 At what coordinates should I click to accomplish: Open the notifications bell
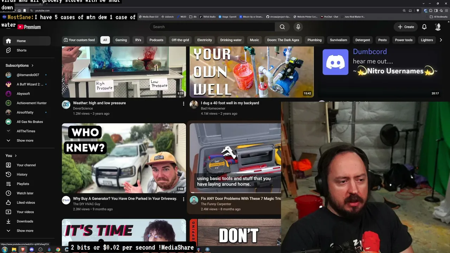click(424, 27)
